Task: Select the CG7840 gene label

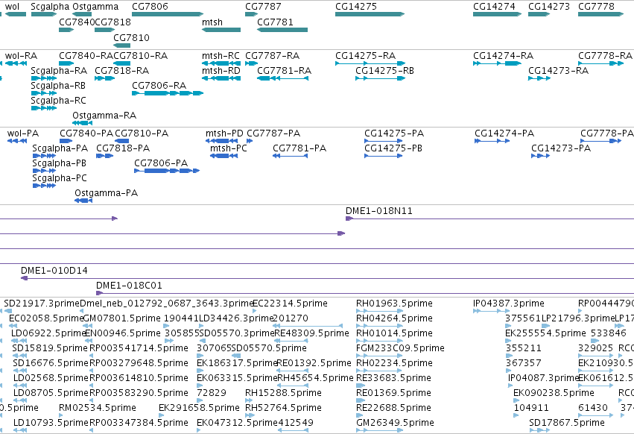Action: tap(77, 22)
